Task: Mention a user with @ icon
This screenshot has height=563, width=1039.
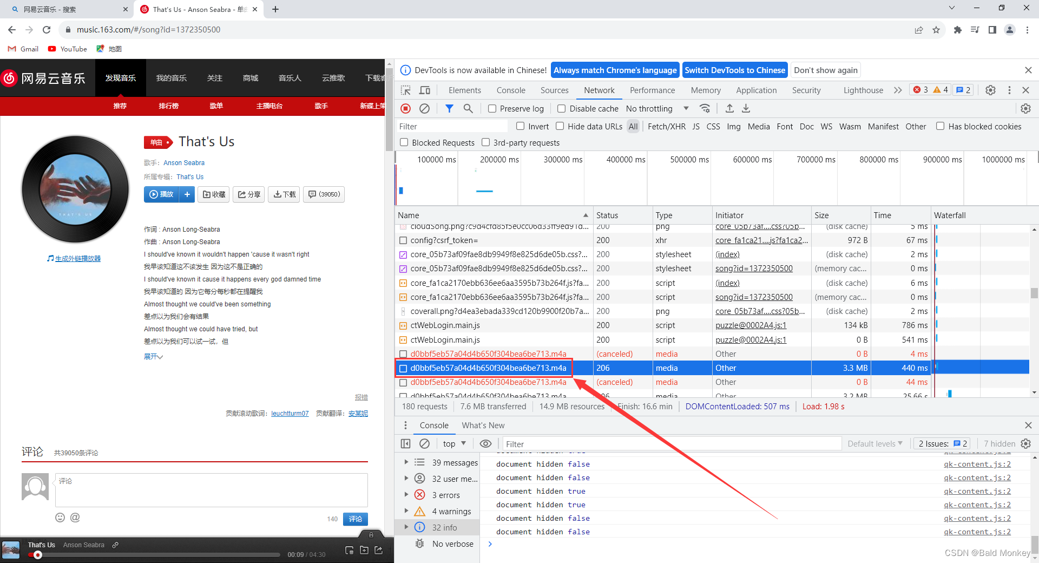Action: pos(75,518)
